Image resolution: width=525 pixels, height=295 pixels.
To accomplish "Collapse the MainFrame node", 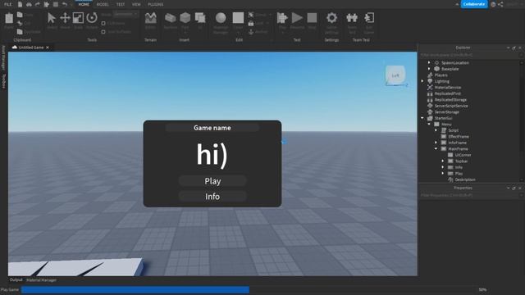I will tap(436, 149).
